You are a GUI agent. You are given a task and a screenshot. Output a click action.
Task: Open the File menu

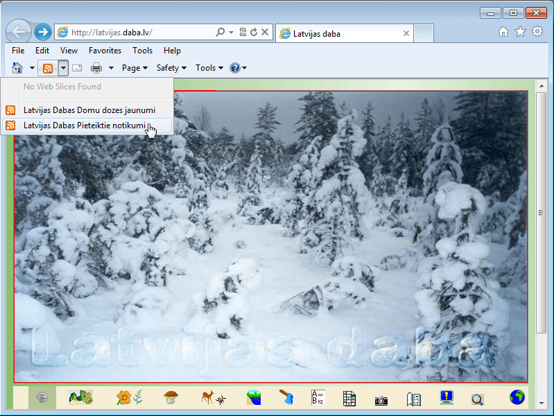point(18,51)
